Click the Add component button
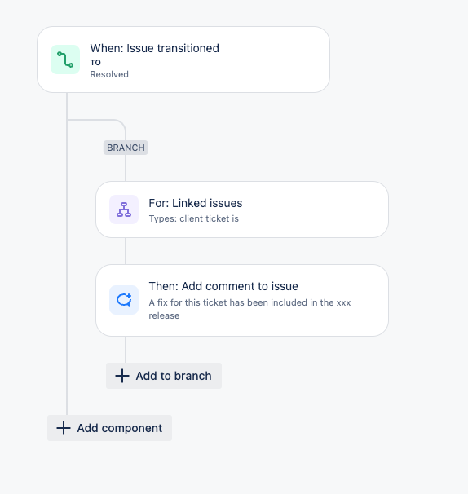468x494 pixels. (x=110, y=428)
